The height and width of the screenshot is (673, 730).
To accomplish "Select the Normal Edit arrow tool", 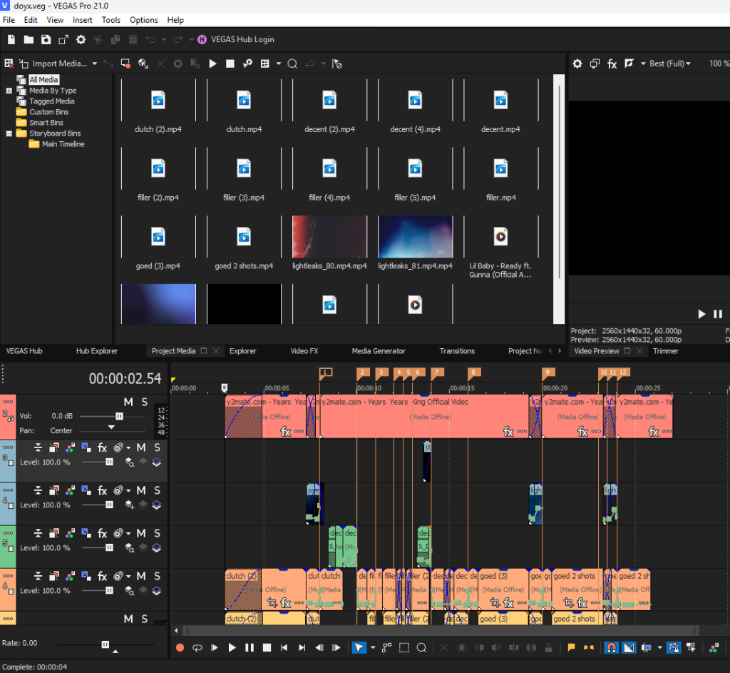I will pos(359,647).
